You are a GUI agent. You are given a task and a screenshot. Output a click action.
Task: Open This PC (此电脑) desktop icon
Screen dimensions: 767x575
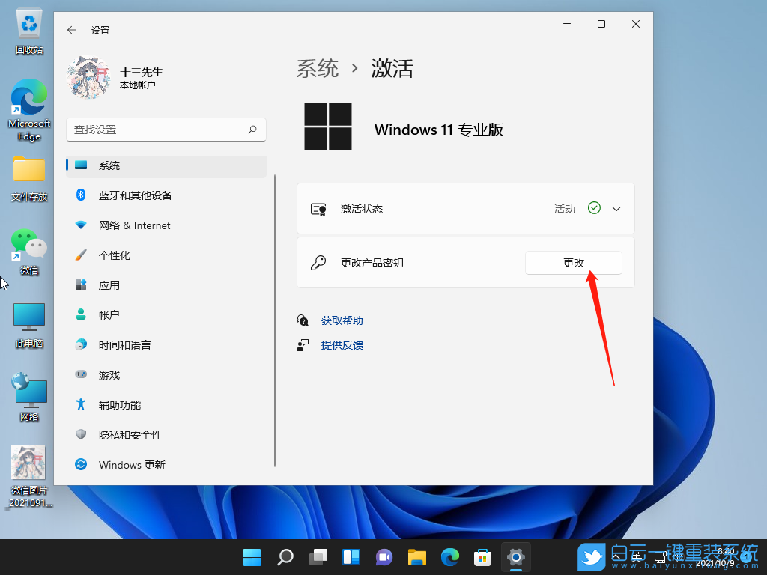[x=28, y=314]
